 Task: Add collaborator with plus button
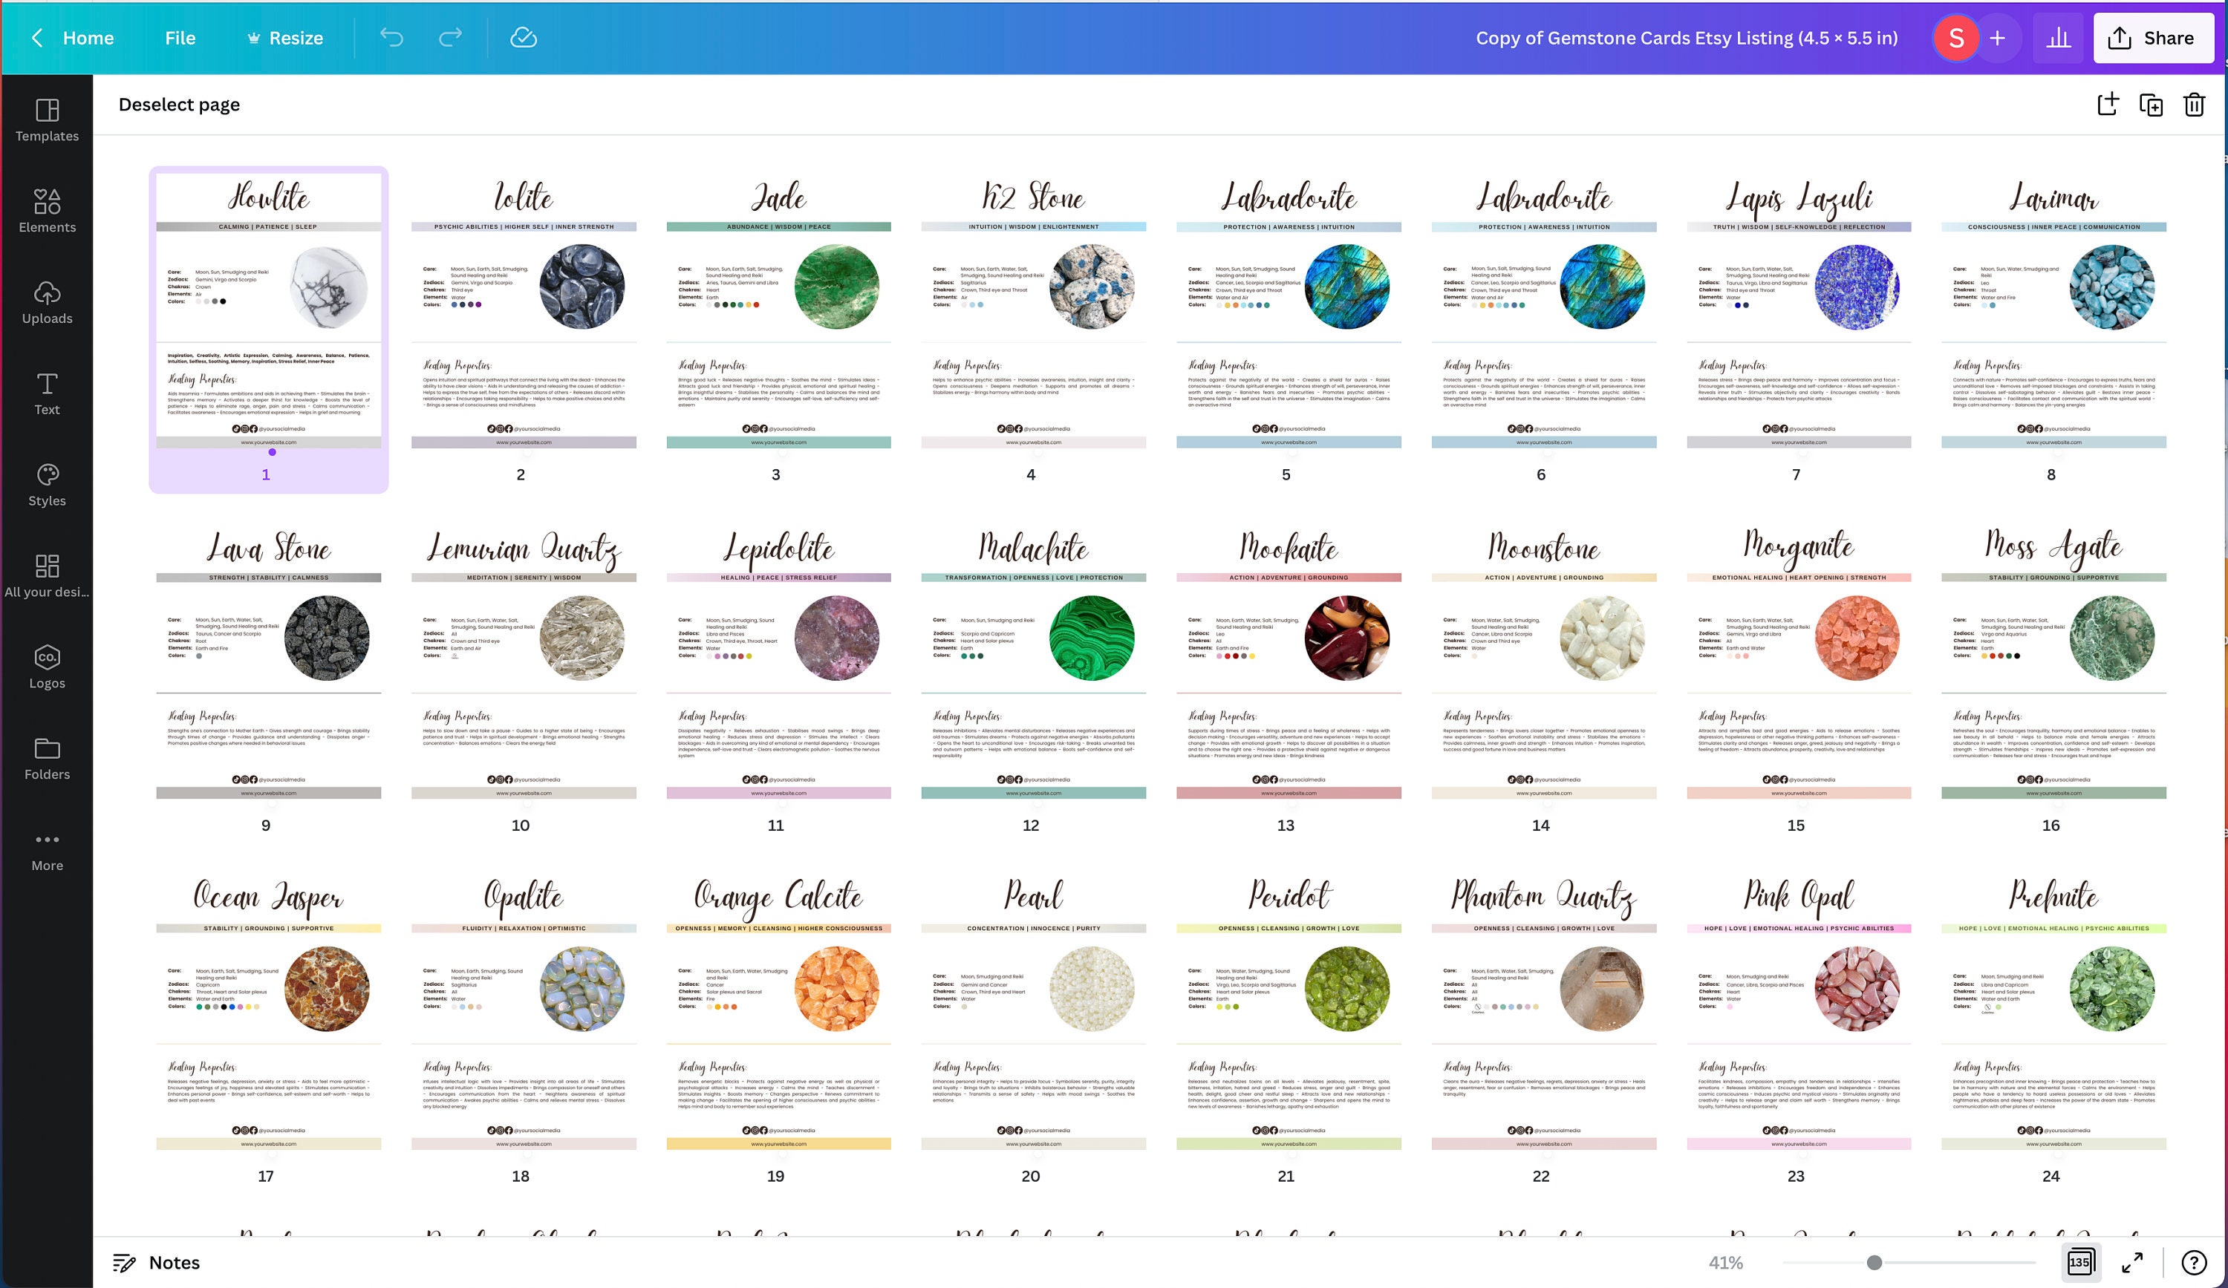[x=1997, y=38]
